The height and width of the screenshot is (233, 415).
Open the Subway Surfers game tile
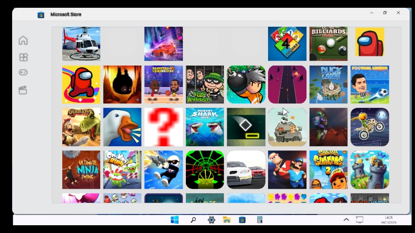328,169
